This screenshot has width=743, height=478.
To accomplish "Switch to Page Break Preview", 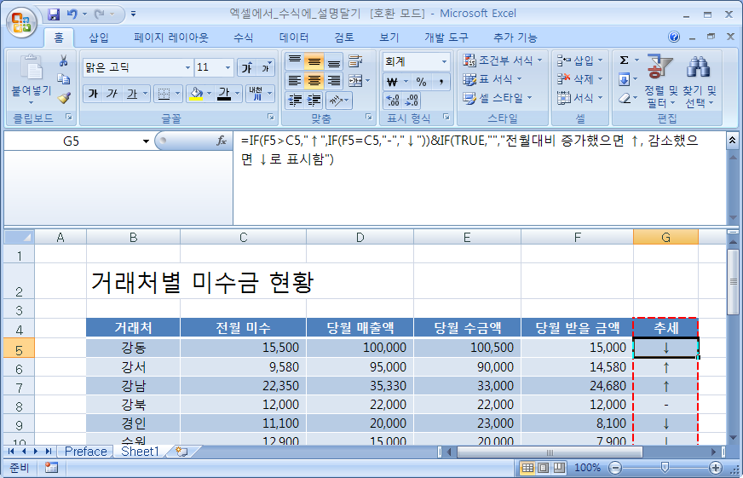I will click(x=559, y=468).
